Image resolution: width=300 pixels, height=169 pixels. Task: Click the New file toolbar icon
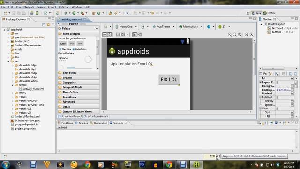pyautogui.click(x=6, y=13)
